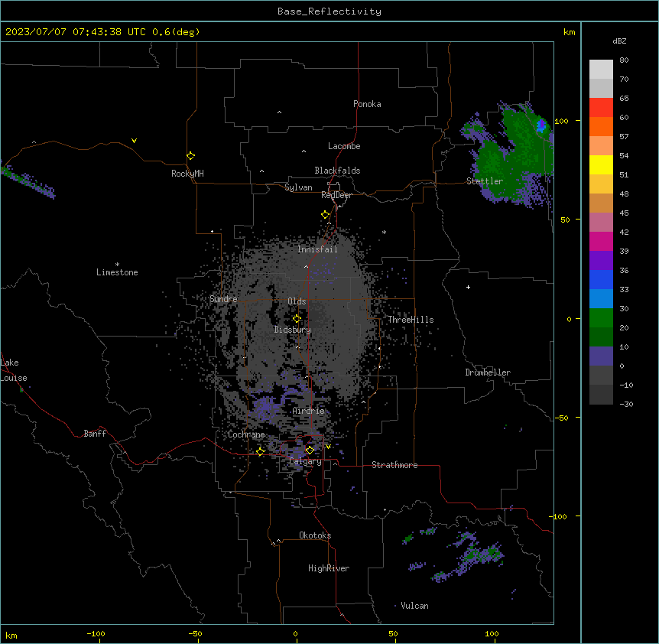Click the yellow diamond marker above the Calgary label
This screenshot has height=644, width=659.
[310, 450]
